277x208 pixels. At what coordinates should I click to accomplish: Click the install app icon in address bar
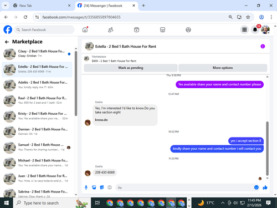tap(239, 17)
